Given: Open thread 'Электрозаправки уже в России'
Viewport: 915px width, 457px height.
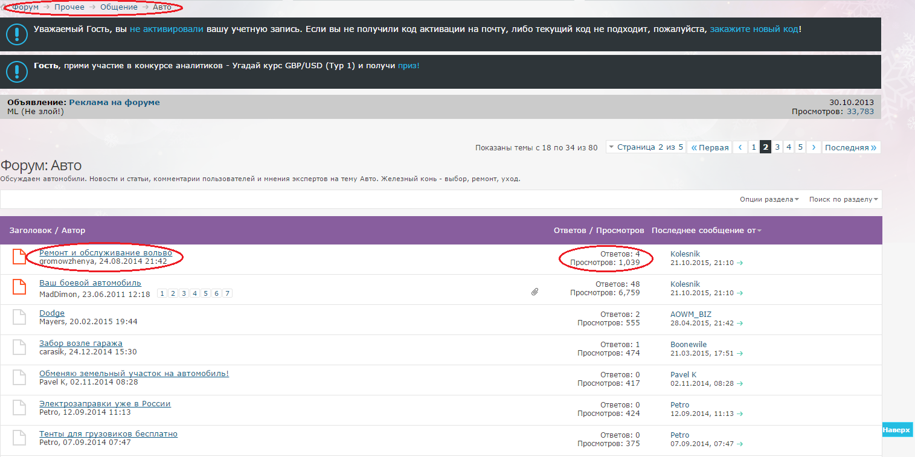Looking at the screenshot, I should (x=105, y=403).
